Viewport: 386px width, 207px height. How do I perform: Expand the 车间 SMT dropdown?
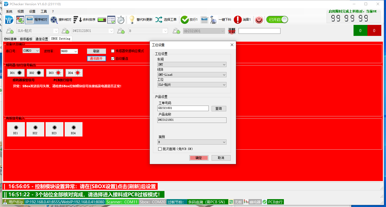192,64
